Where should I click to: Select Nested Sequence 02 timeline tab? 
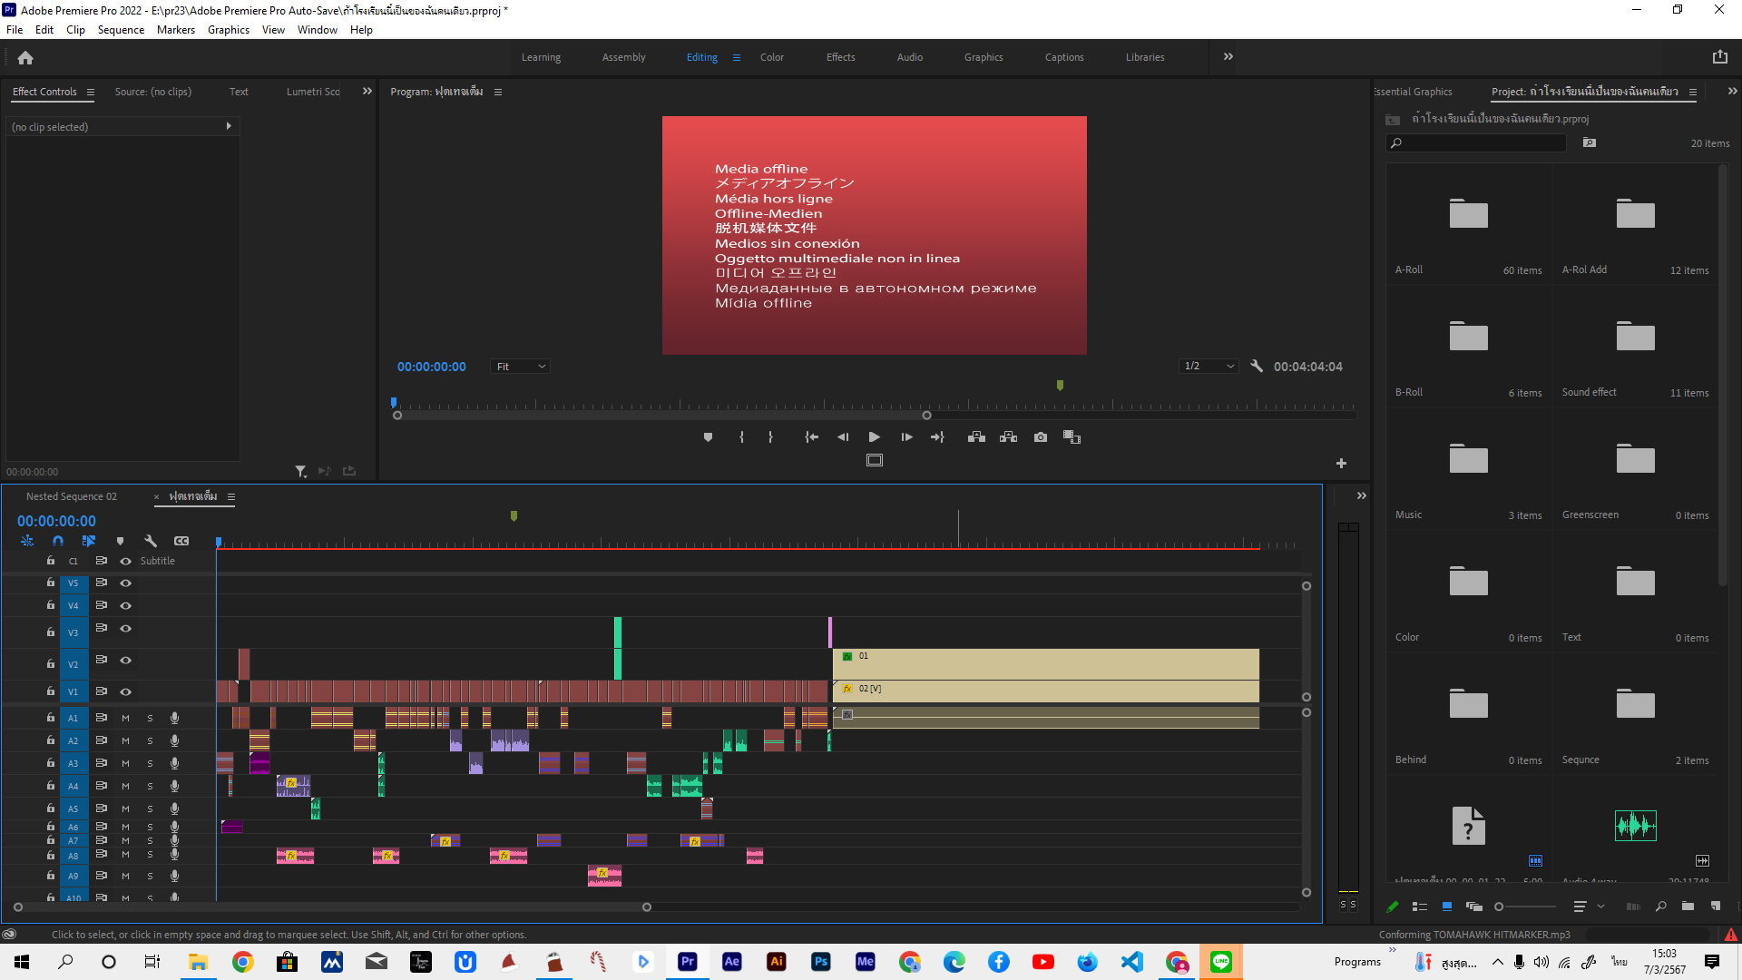(72, 496)
